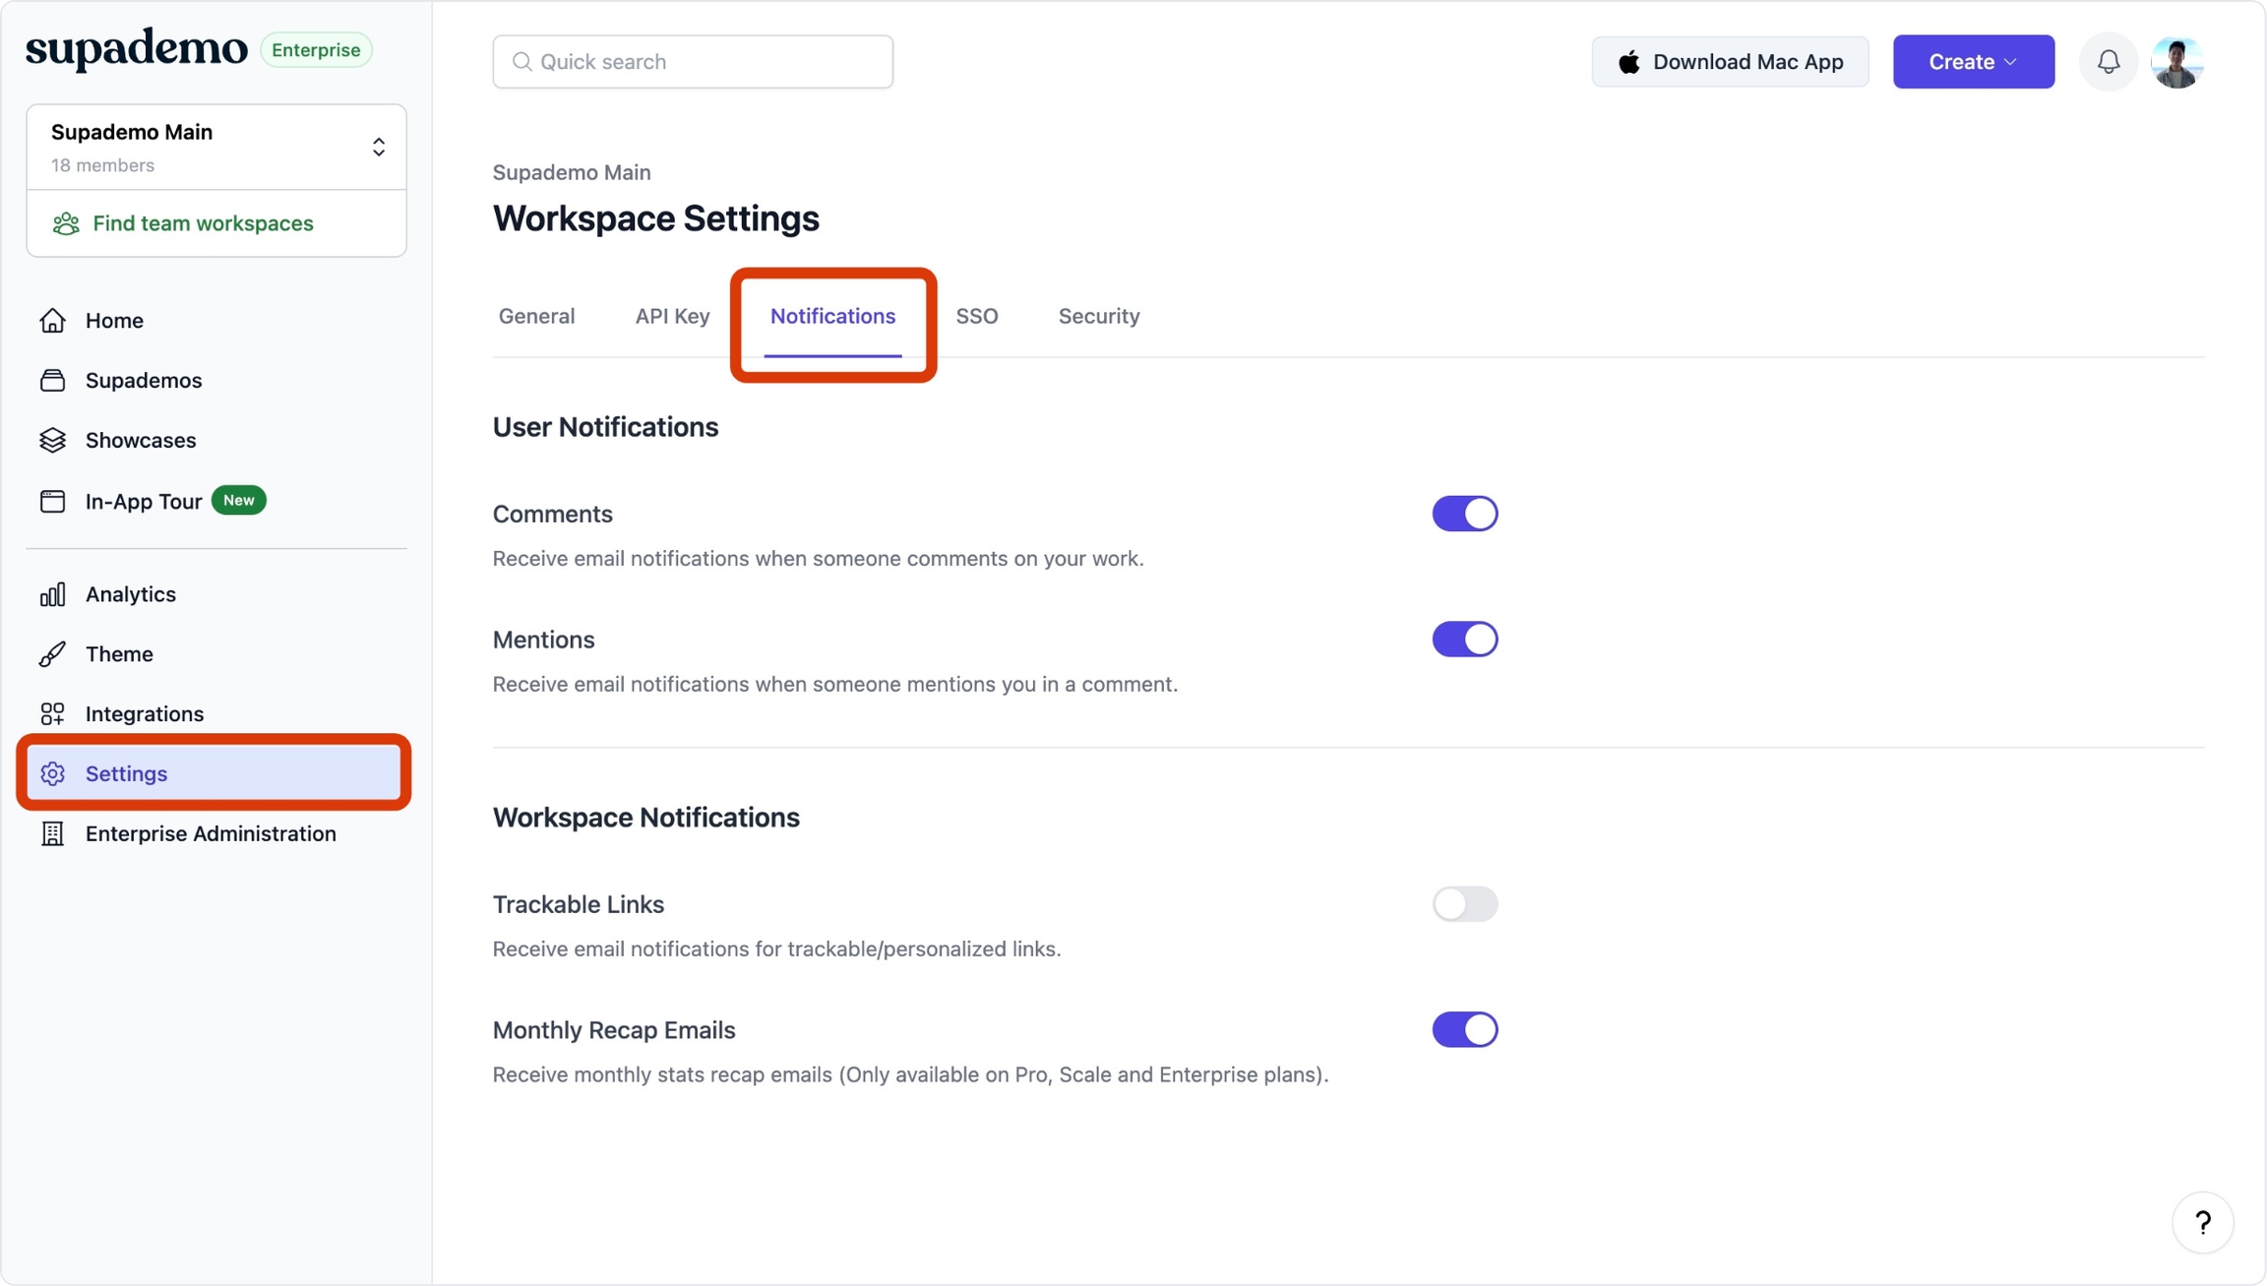The height and width of the screenshot is (1286, 2267).
Task: Click the Integrations grid-plus icon
Action: tap(53, 713)
